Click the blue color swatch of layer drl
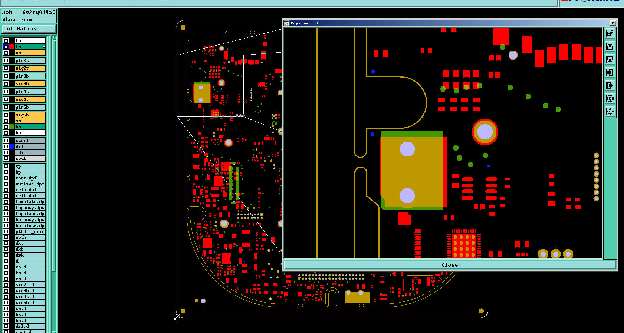 pos(12,146)
